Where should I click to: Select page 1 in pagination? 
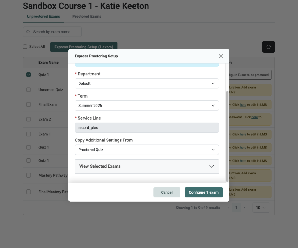tap(236, 208)
